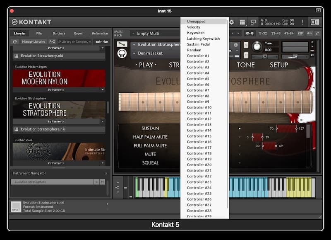Screen dimensions: 331x240
Task: Minimize instrument header with the minus icon
Action: click(x=312, y=46)
